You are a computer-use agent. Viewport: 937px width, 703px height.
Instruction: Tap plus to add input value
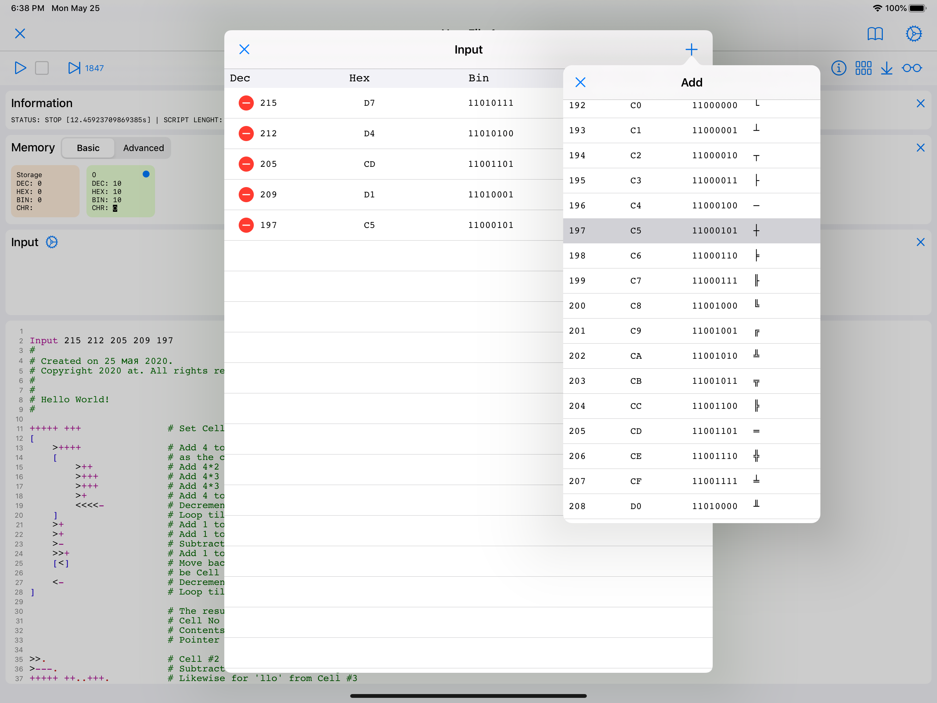pos(691,50)
